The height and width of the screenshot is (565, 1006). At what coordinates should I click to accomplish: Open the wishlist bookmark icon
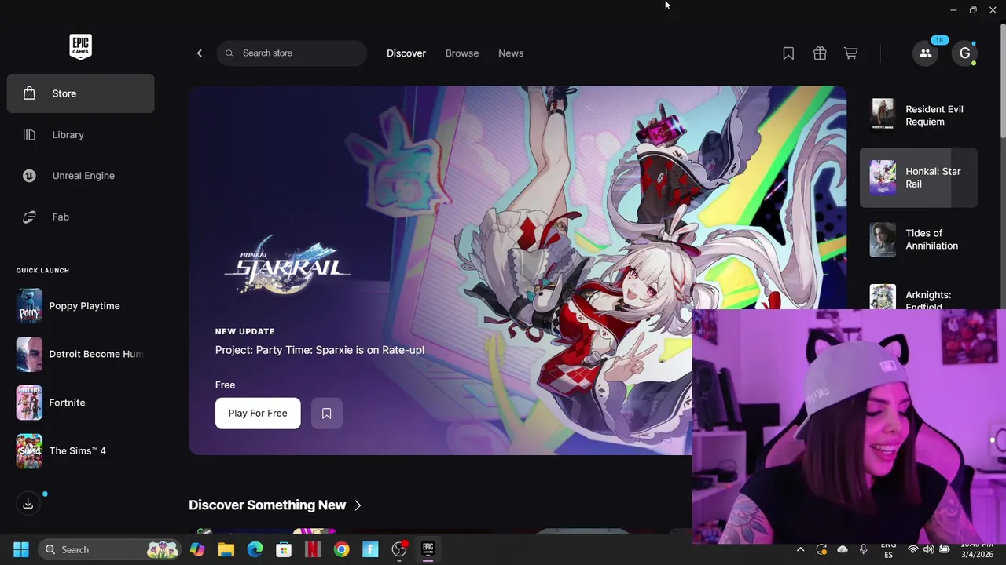coord(788,53)
